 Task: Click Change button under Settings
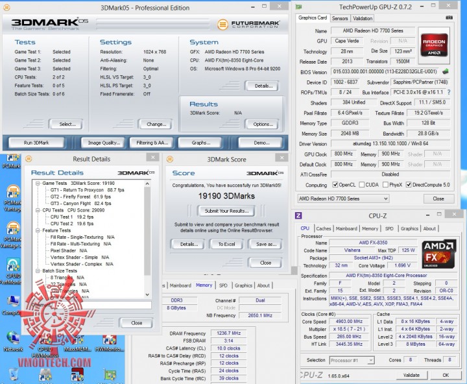point(156,125)
